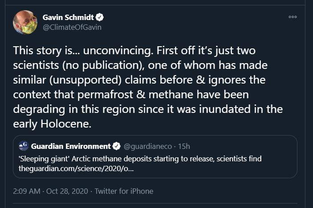Click verified badge beside Guardian Environment
Viewport: 313px width, 208px height.
tap(116, 146)
